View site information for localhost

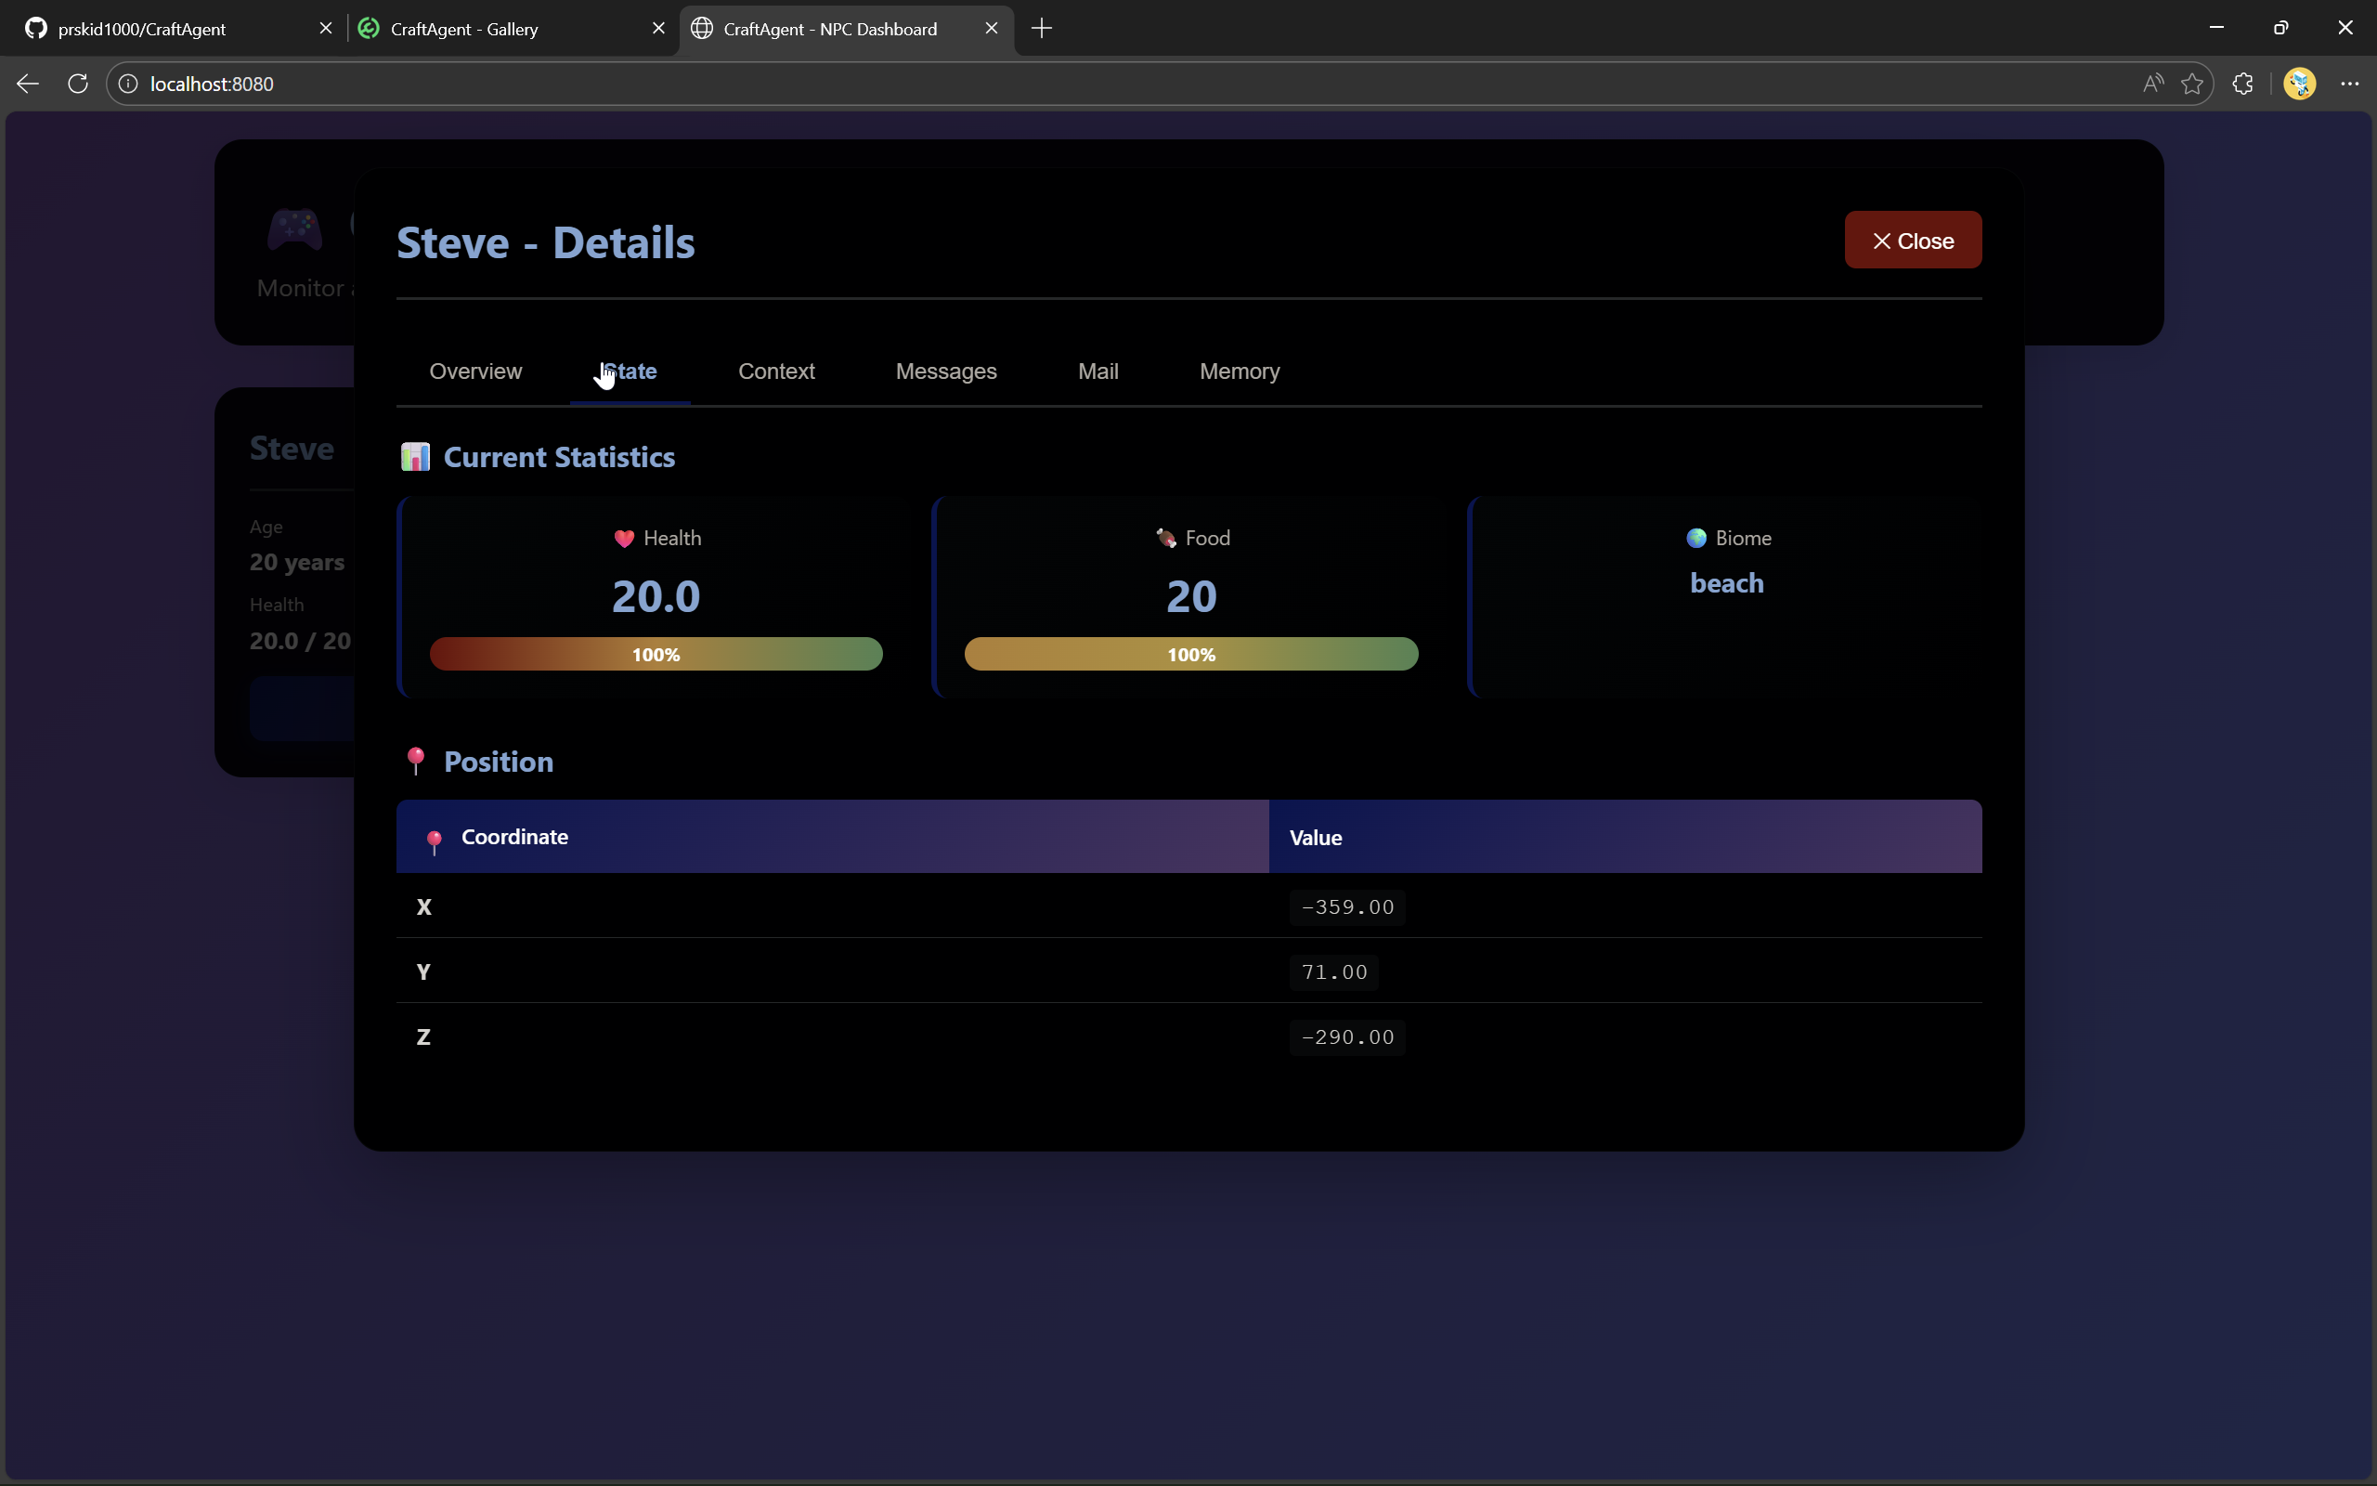[129, 84]
